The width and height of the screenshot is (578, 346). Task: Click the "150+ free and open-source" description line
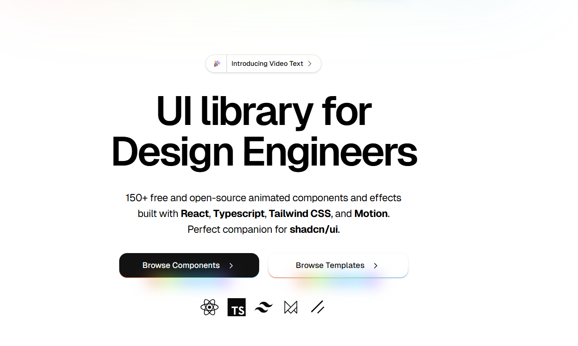(x=263, y=198)
